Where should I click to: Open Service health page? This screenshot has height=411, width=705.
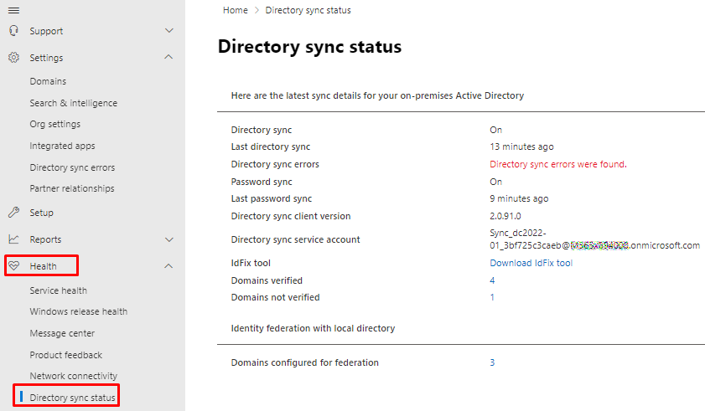pos(58,290)
